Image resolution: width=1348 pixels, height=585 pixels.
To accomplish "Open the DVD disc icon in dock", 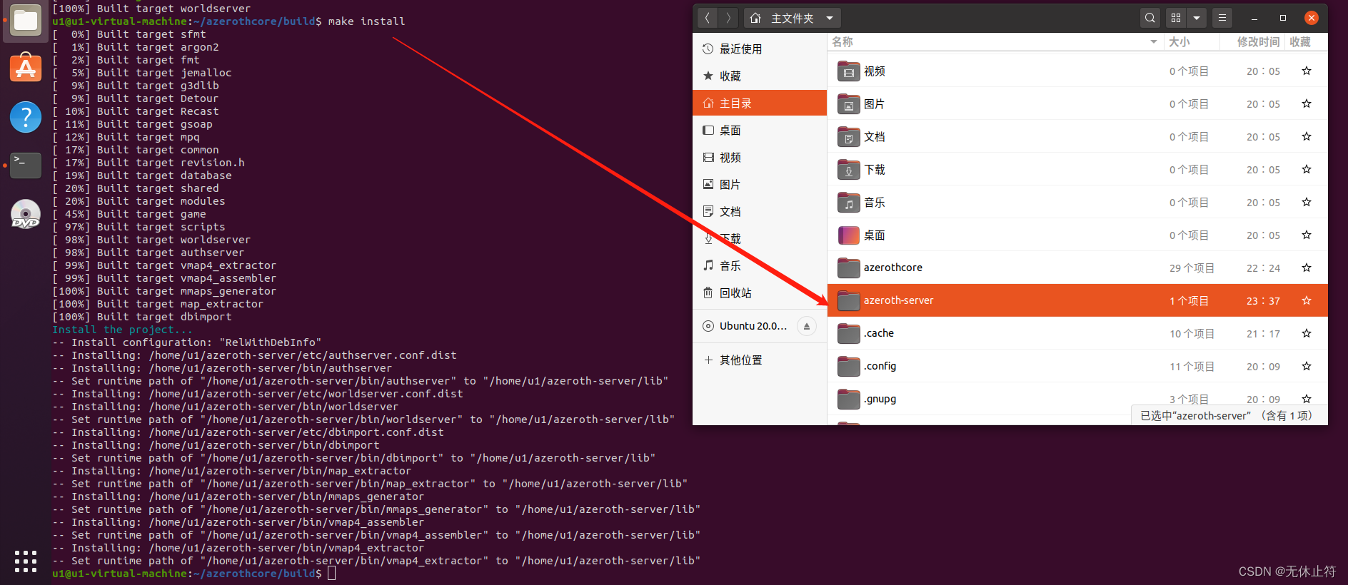I will click(x=26, y=214).
